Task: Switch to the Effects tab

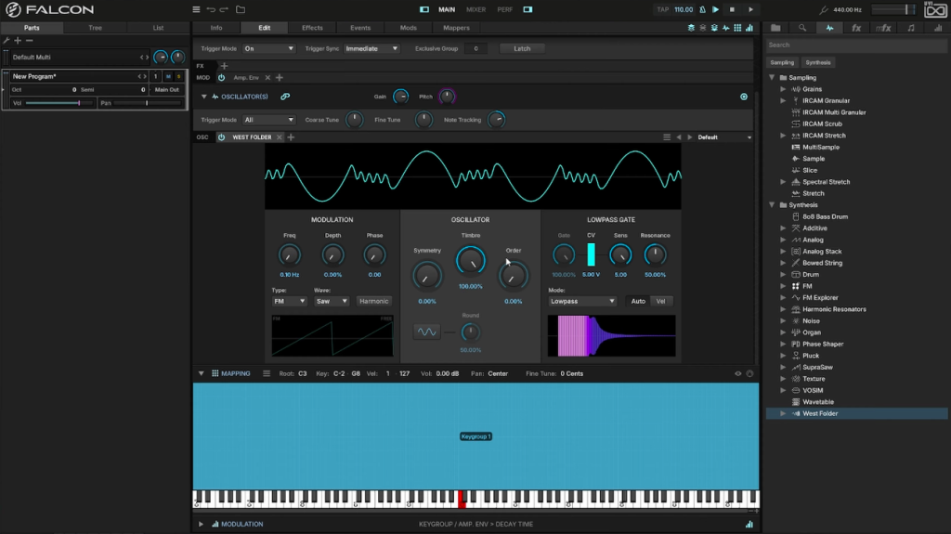Action: tap(312, 28)
